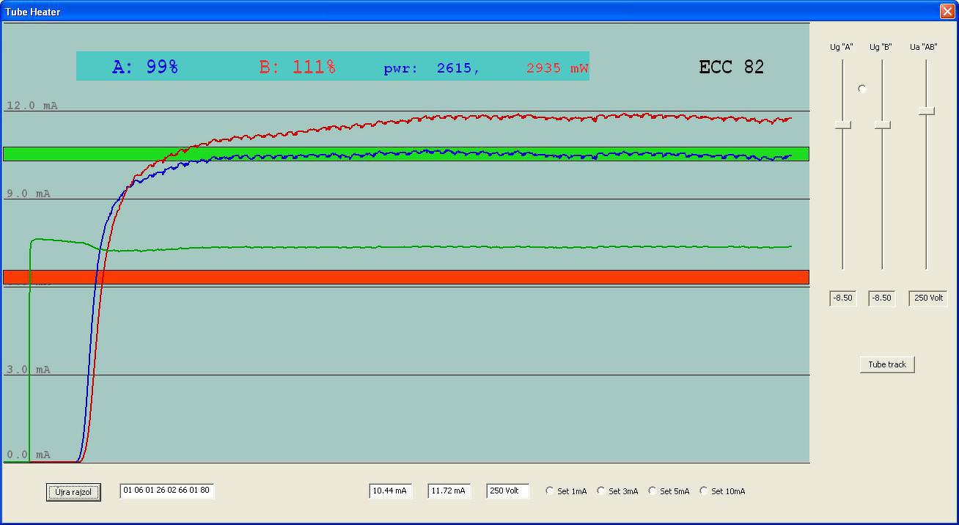Click the Tube Heater title bar text

(x=33, y=12)
